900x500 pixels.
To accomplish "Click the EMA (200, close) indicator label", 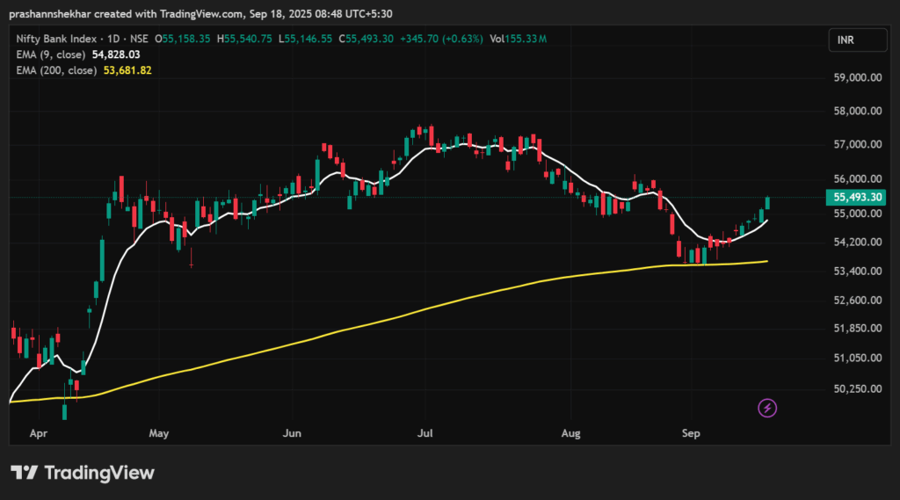I will [56, 70].
